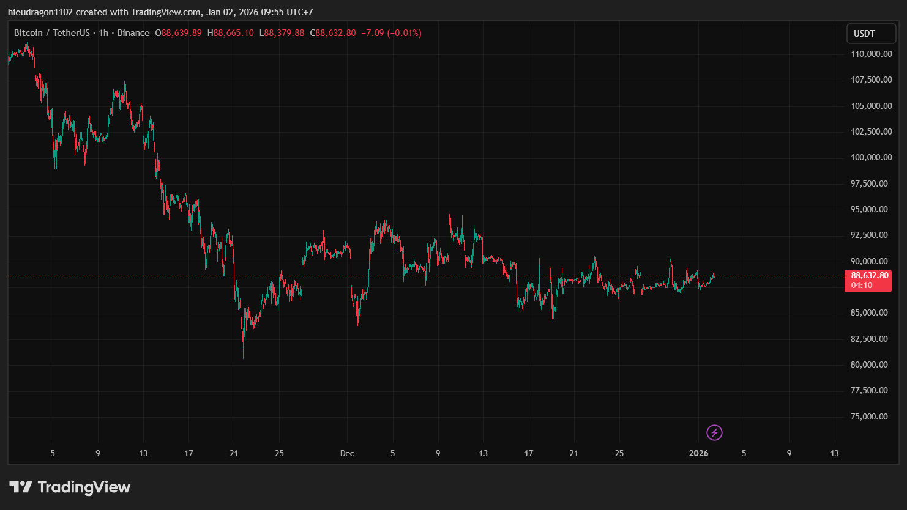
Task: Click the high value H88,665.10
Action: click(230, 33)
